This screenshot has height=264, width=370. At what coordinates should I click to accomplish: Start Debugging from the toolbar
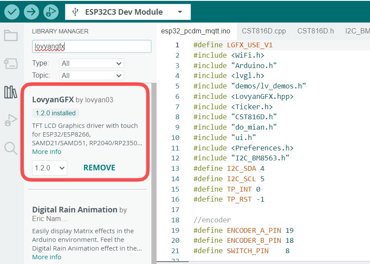coord(51,12)
